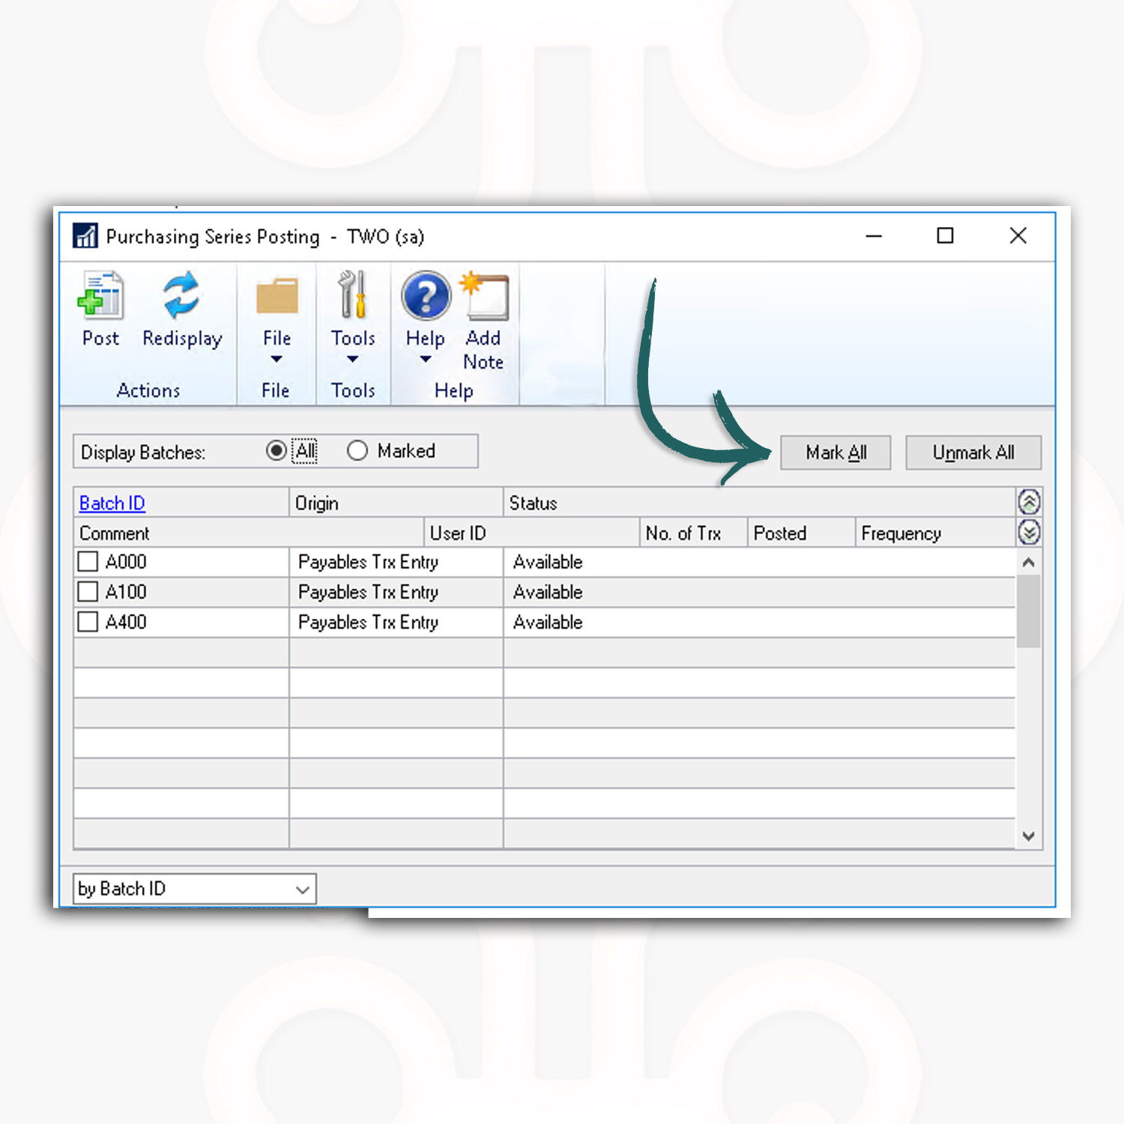Click the Add Note icon

point(484,297)
